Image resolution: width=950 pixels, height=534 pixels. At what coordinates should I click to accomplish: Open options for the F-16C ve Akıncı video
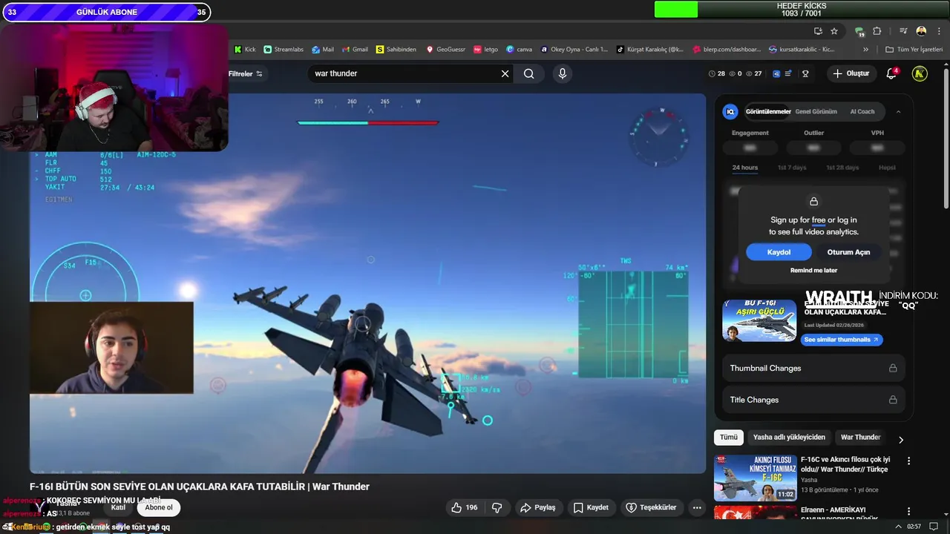click(908, 461)
